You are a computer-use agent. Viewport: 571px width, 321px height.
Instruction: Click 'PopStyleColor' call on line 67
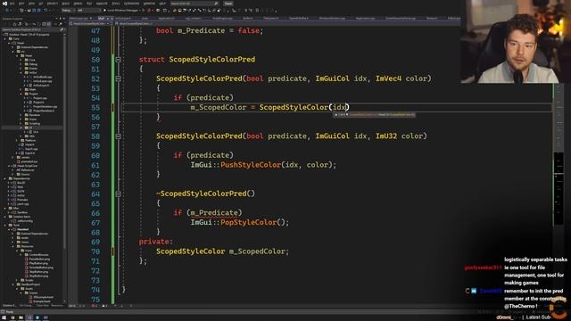click(x=249, y=222)
